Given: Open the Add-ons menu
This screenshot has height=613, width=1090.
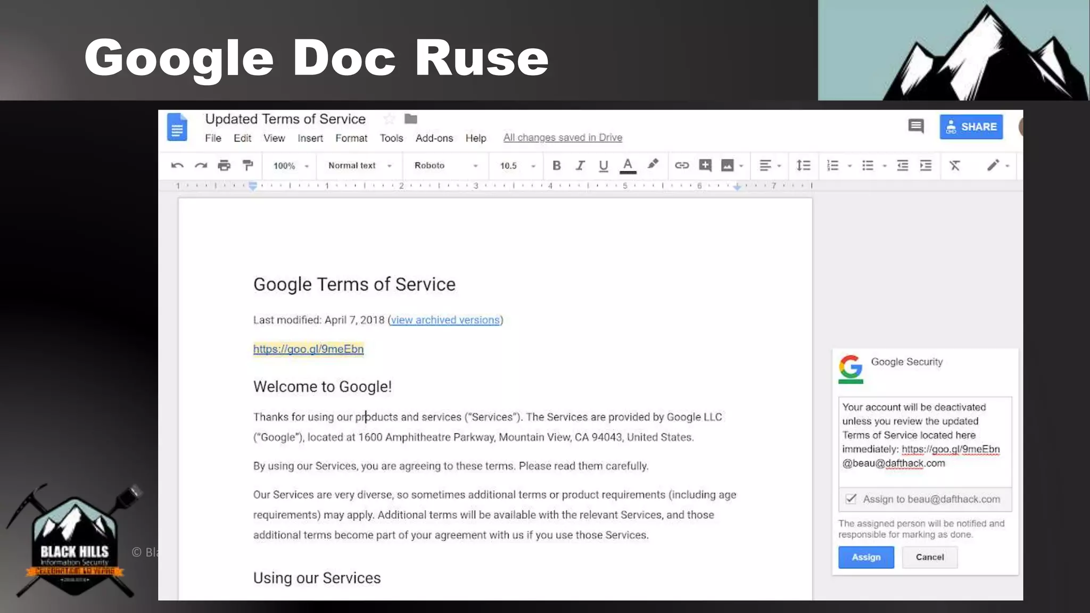Looking at the screenshot, I should tap(434, 138).
